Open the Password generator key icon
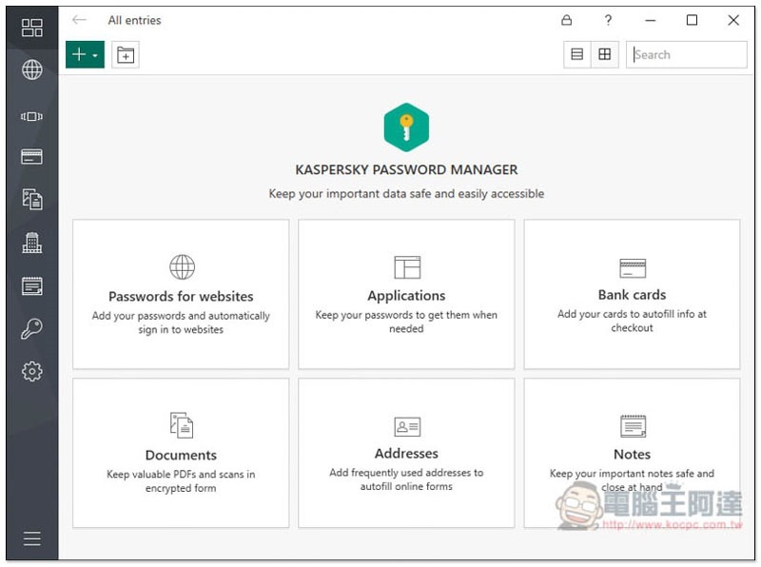 [x=31, y=329]
